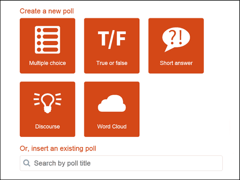Click the 'Or, insert an existing poll' heading
Image resolution: width=240 pixels, height=180 pixels.
(x=58, y=148)
